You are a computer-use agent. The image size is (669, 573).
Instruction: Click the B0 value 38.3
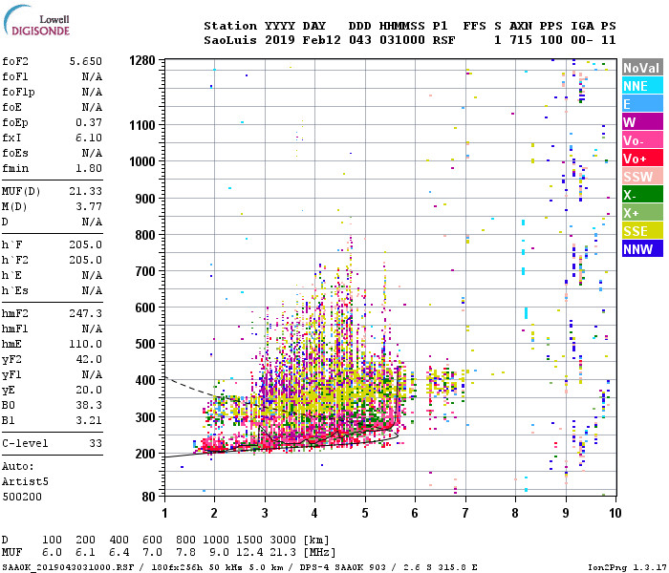[89, 405]
